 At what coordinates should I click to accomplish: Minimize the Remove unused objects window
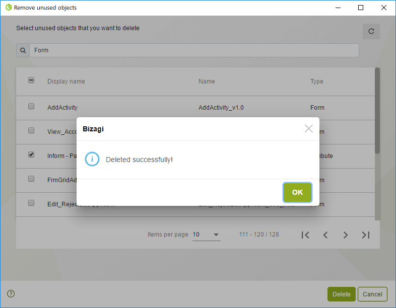(338, 8)
